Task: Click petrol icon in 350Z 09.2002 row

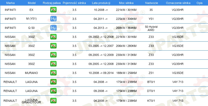Action: coord(53,37)
